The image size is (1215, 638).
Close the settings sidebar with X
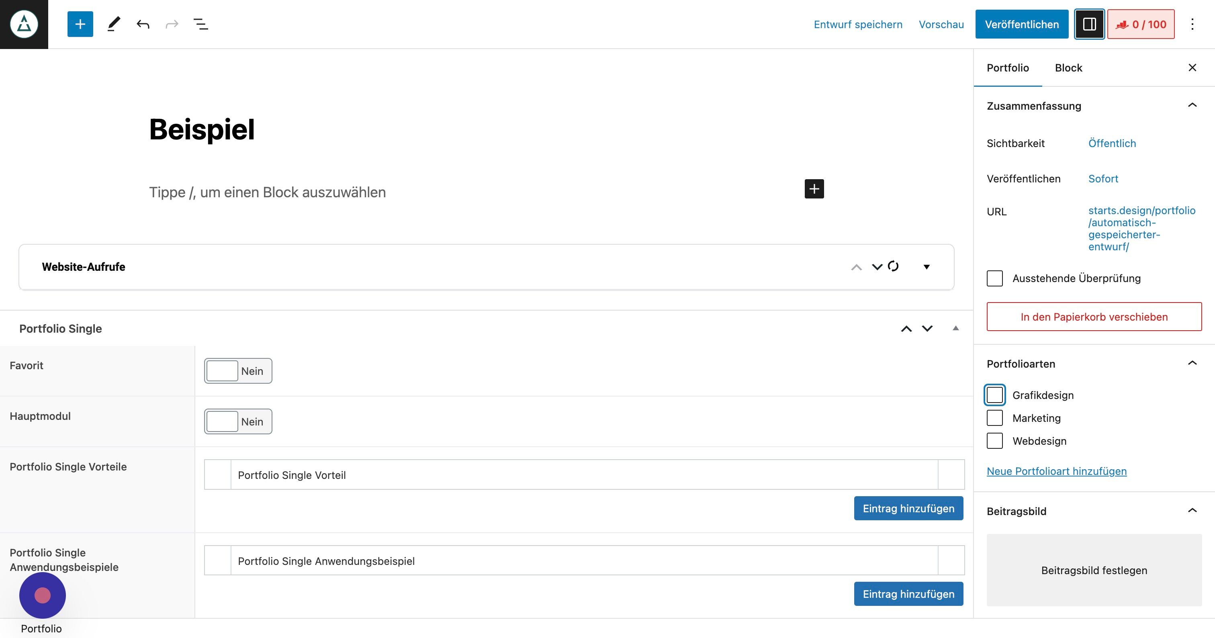pos(1192,67)
